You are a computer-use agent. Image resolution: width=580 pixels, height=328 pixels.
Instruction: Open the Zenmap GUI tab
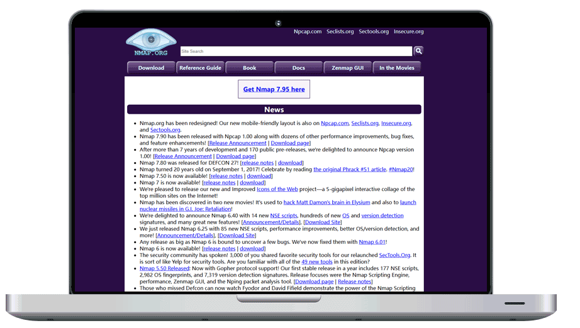(348, 68)
